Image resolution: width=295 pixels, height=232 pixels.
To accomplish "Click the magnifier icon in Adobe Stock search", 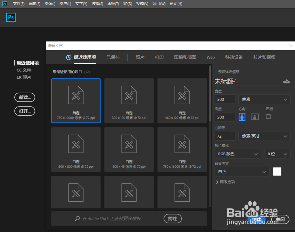I will click(77, 218).
